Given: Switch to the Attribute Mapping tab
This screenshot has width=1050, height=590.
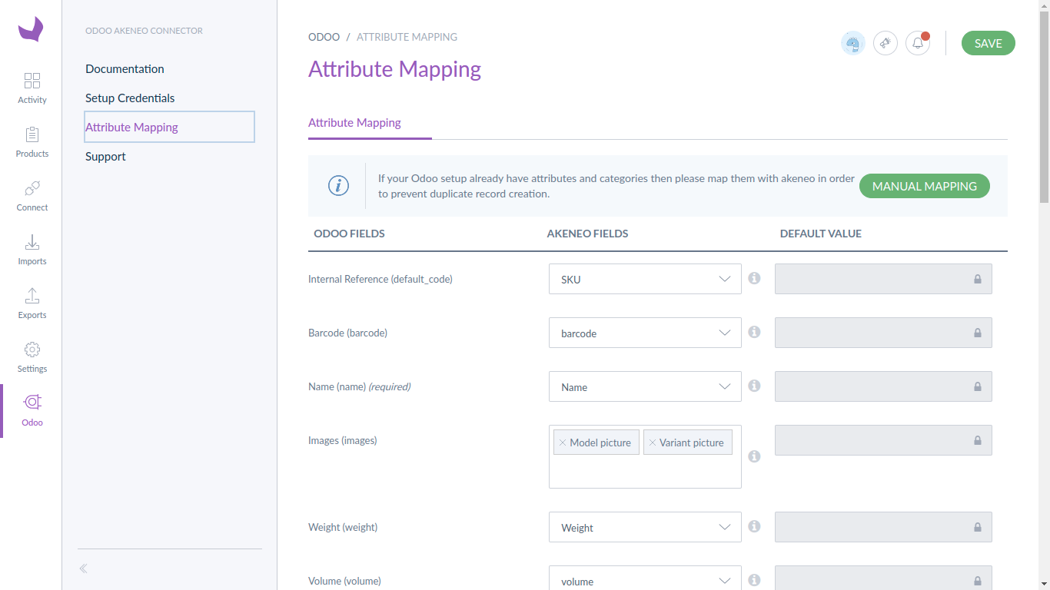Looking at the screenshot, I should (x=354, y=122).
